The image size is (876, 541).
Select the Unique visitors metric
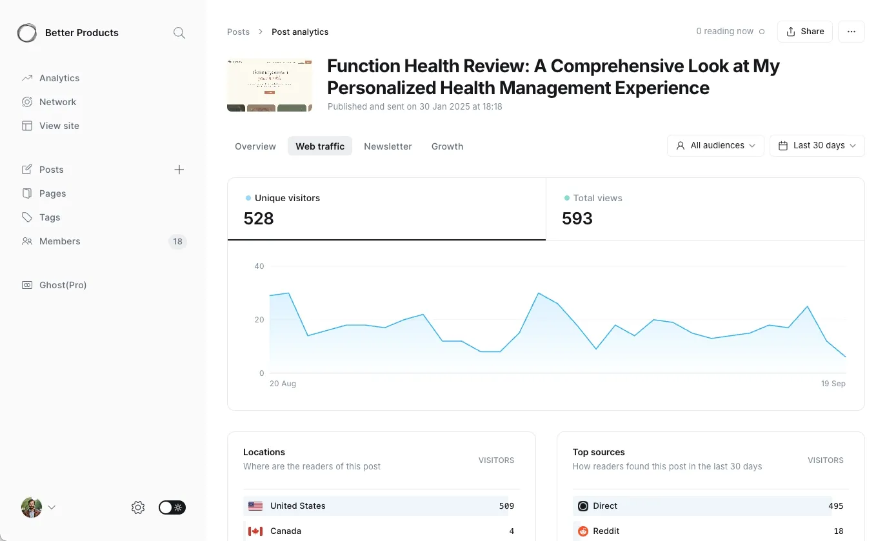(386, 209)
